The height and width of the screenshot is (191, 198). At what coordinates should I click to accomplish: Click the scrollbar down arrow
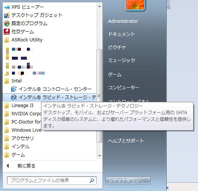[x=100, y=156]
